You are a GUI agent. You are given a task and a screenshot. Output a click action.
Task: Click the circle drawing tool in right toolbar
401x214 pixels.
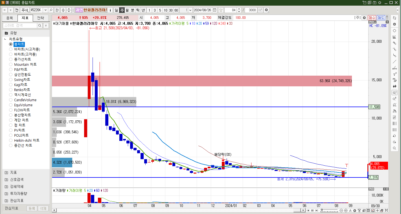(395, 31)
